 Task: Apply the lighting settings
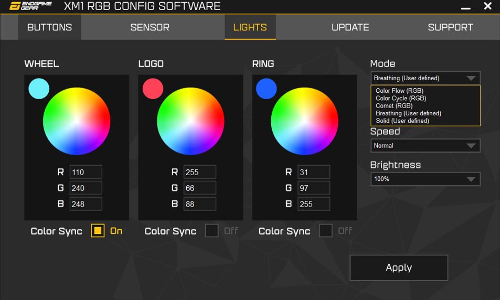pyautogui.click(x=399, y=268)
